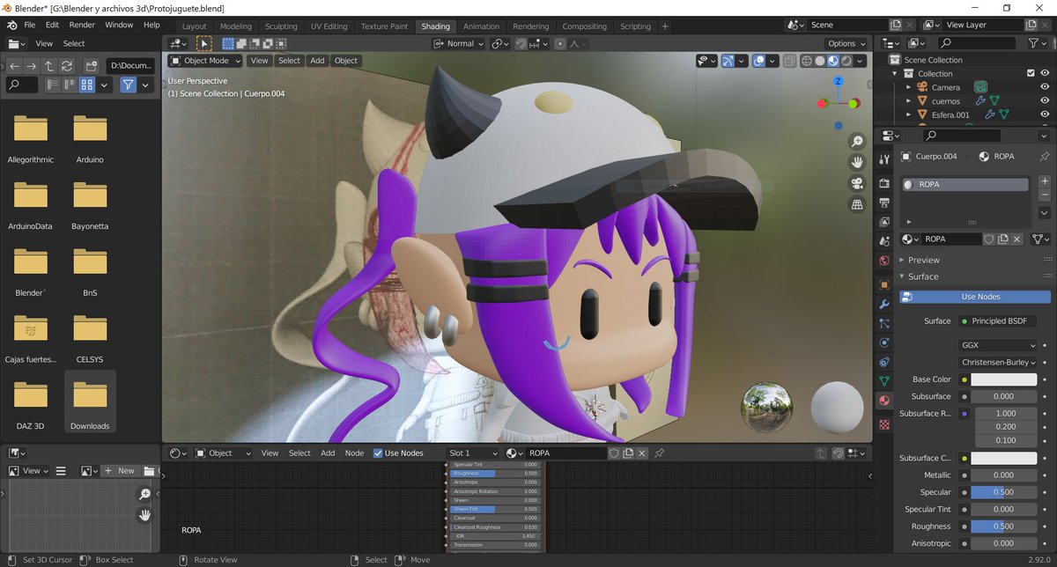Open the Render properties tab

(x=884, y=184)
